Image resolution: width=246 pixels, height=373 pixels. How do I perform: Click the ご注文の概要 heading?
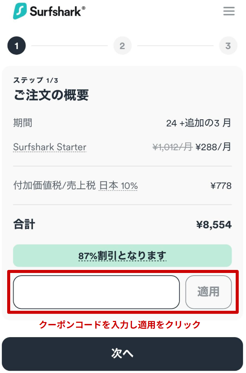point(51,96)
